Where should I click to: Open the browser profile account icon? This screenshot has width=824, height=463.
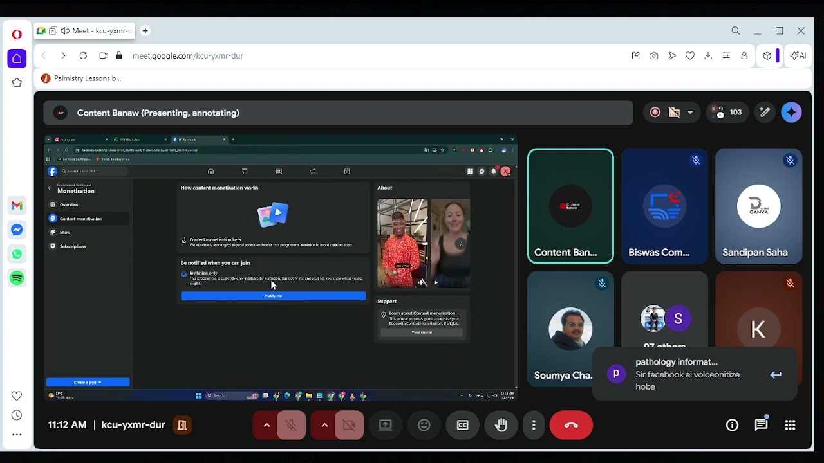(744, 56)
